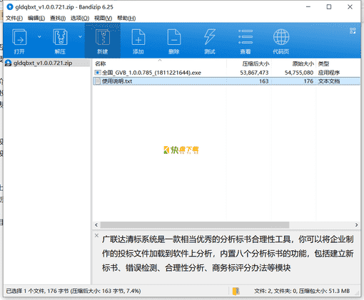Click the grid layout icon in toolbar corner
The image size is (364, 300).
point(353,31)
